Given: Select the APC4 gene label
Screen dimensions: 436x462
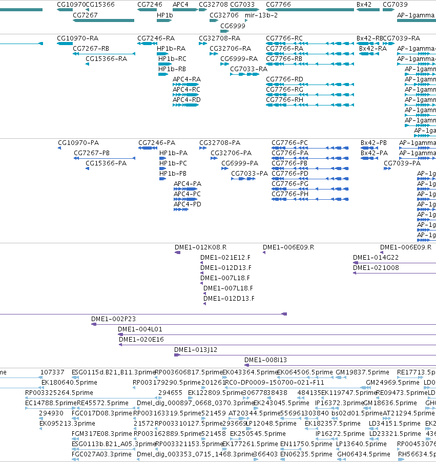Looking at the screenshot, I should (x=180, y=5).
